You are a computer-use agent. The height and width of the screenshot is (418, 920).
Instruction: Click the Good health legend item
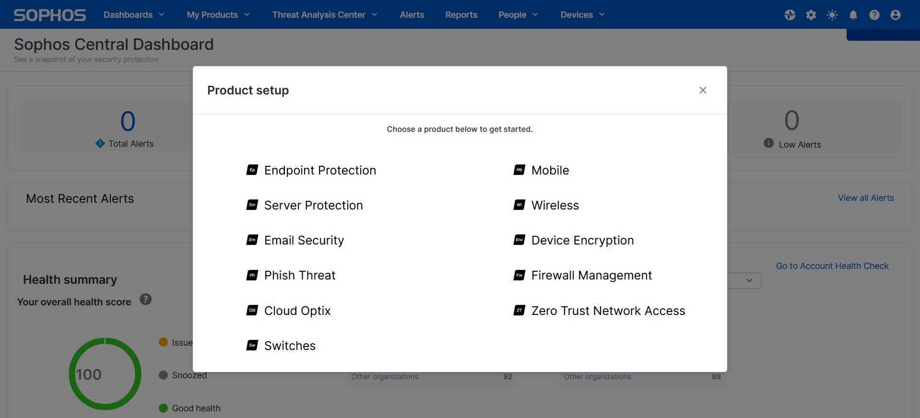(189, 408)
